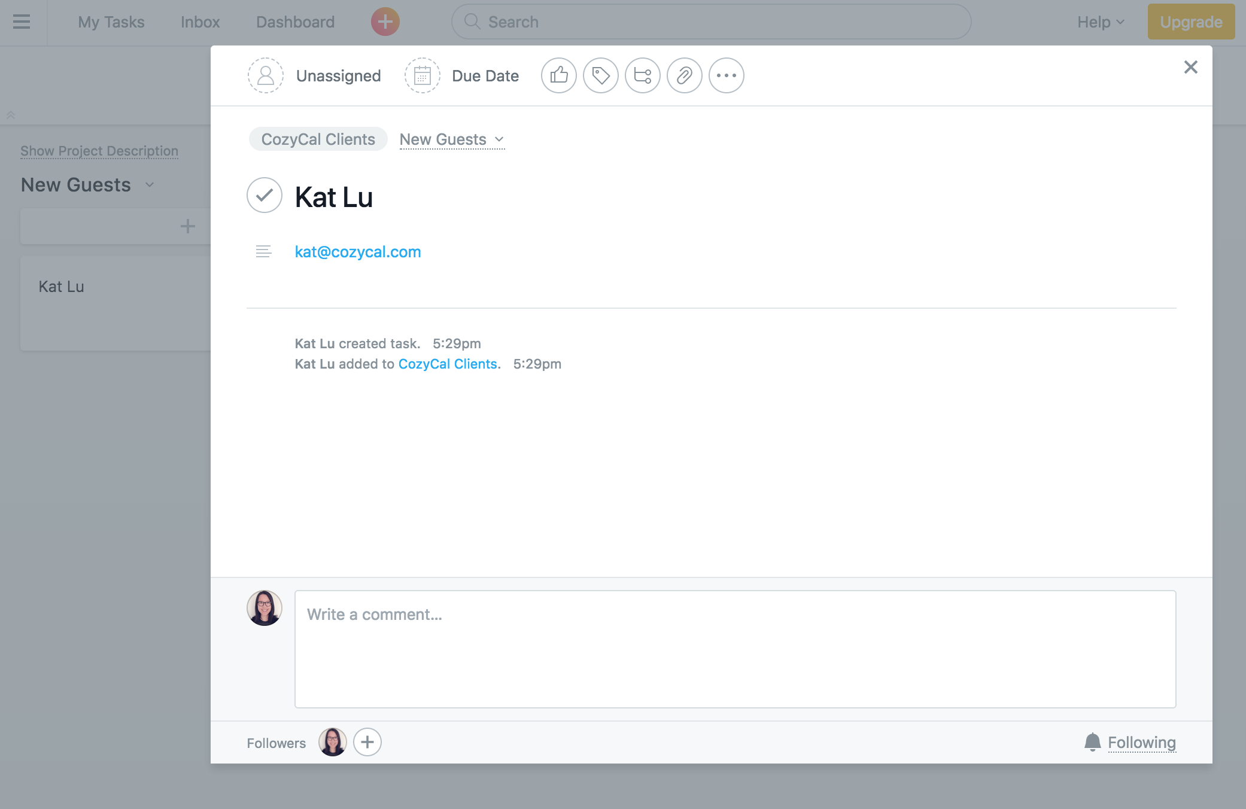
Task: Collapse the project header double-chevron
Action: click(10, 114)
